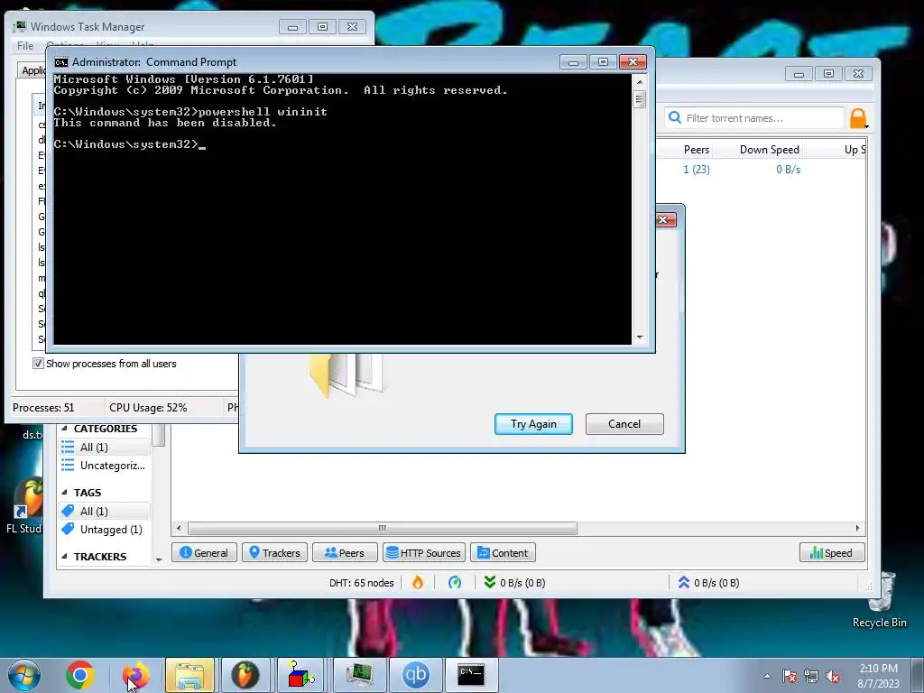Click the orange flame connection status icon
Viewport: 924px width, 693px height.
pyautogui.click(x=418, y=583)
